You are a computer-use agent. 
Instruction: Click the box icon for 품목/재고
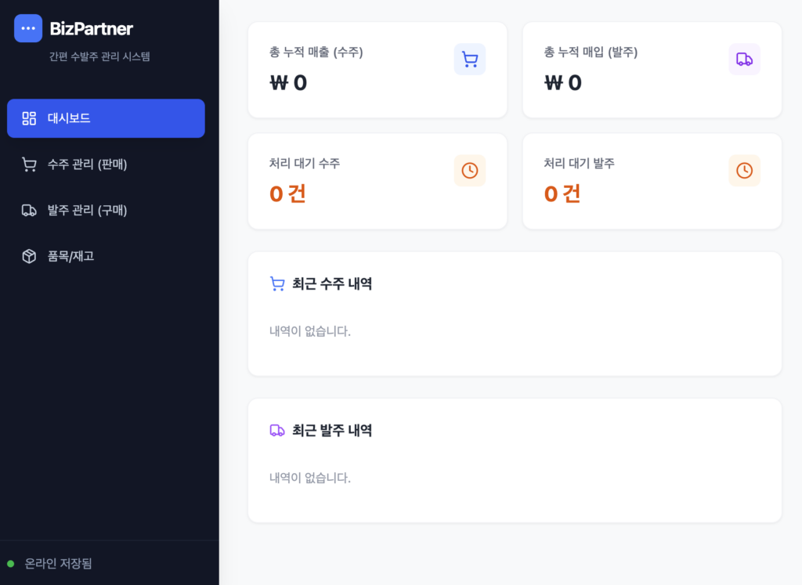(x=29, y=256)
